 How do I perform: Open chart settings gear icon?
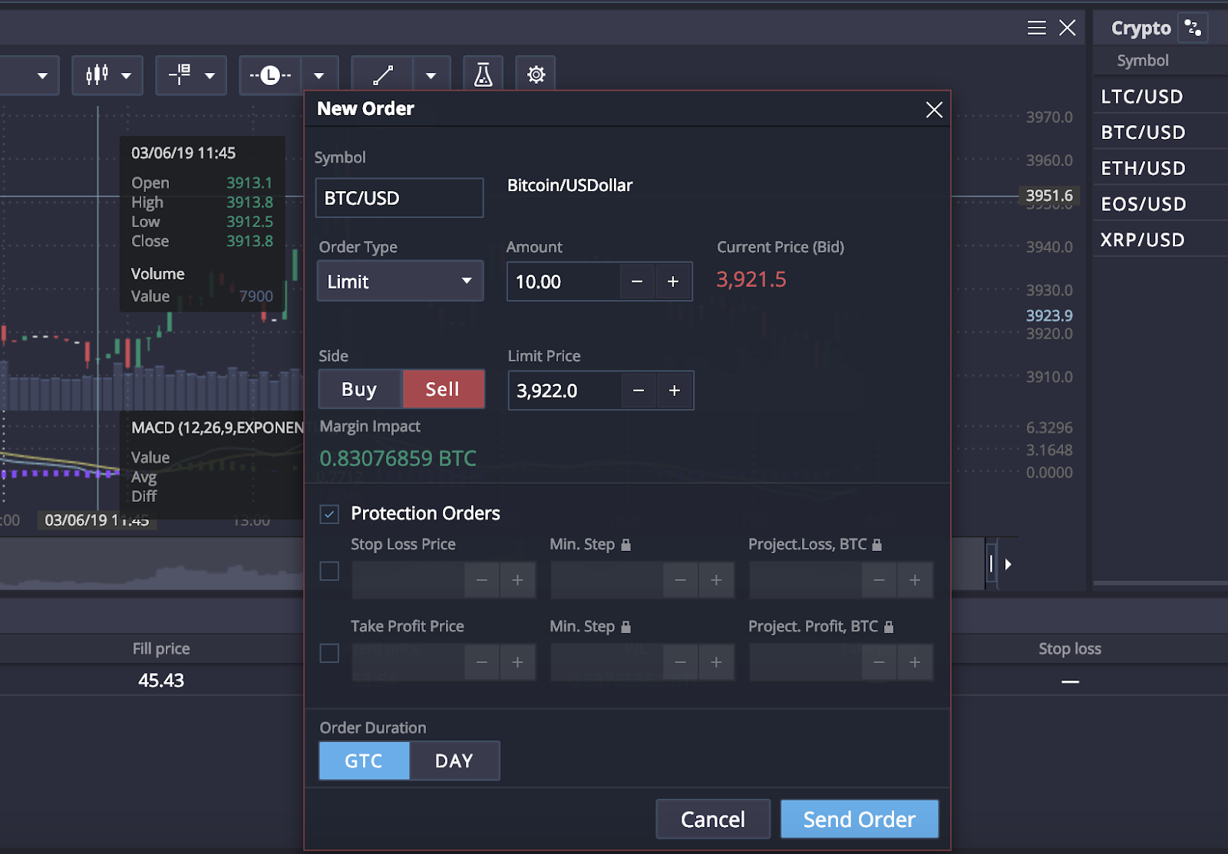coord(536,75)
